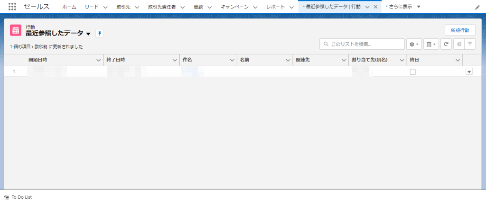Refresh the list with the reload icon
This screenshot has height=204, width=486.
pos(446,44)
